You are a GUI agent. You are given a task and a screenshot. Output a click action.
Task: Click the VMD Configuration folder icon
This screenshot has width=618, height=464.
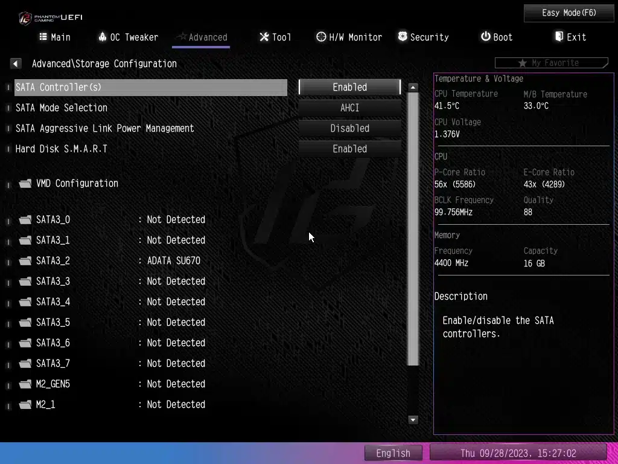(25, 184)
